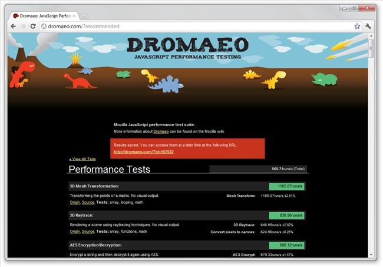This screenshot has height=267, width=383.
Task: Click the AES Encrypt result line
Action: tap(263, 255)
